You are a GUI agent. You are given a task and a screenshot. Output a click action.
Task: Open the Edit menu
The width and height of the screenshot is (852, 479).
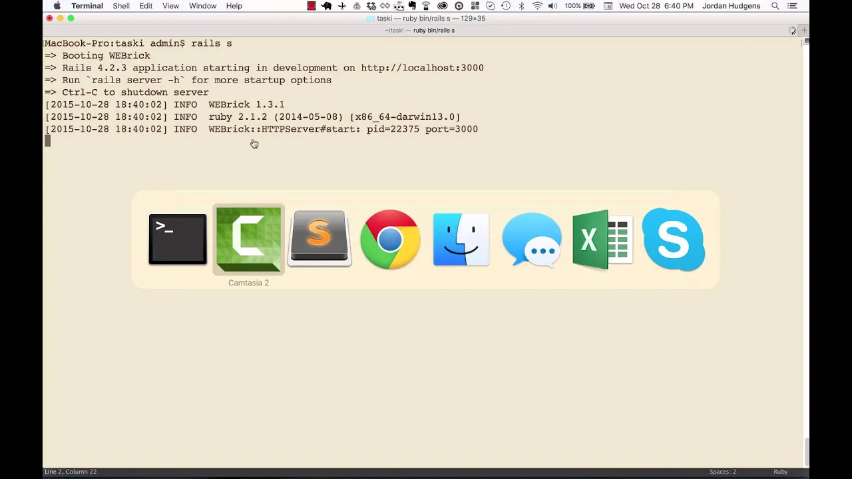click(x=146, y=6)
